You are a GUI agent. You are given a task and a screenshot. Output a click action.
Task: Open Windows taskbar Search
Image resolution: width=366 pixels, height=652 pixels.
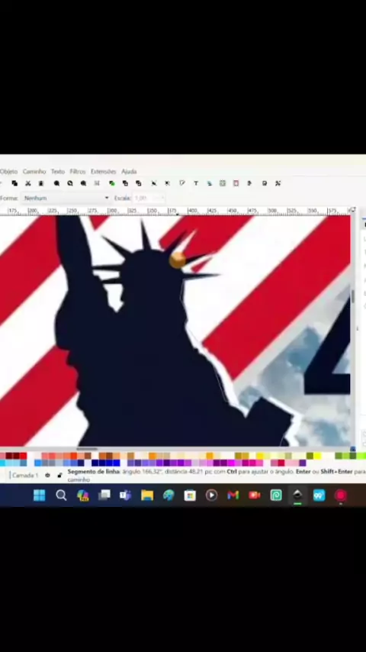[61, 495]
